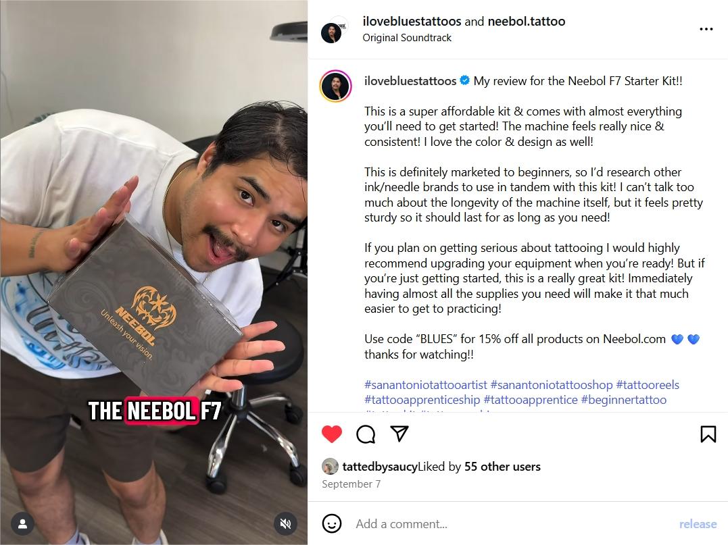Share the post via paper plane icon
This screenshot has height=545, width=728.
(399, 434)
